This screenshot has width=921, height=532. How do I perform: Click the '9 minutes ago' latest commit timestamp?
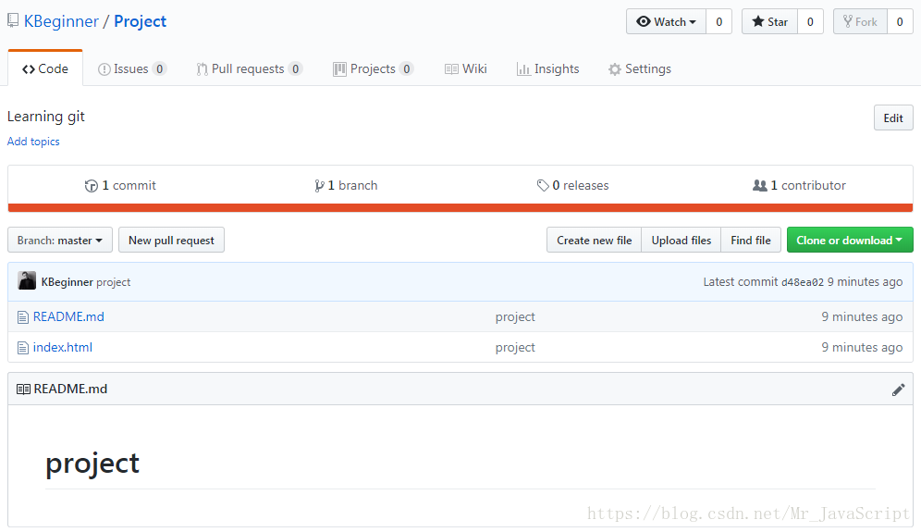(x=866, y=282)
